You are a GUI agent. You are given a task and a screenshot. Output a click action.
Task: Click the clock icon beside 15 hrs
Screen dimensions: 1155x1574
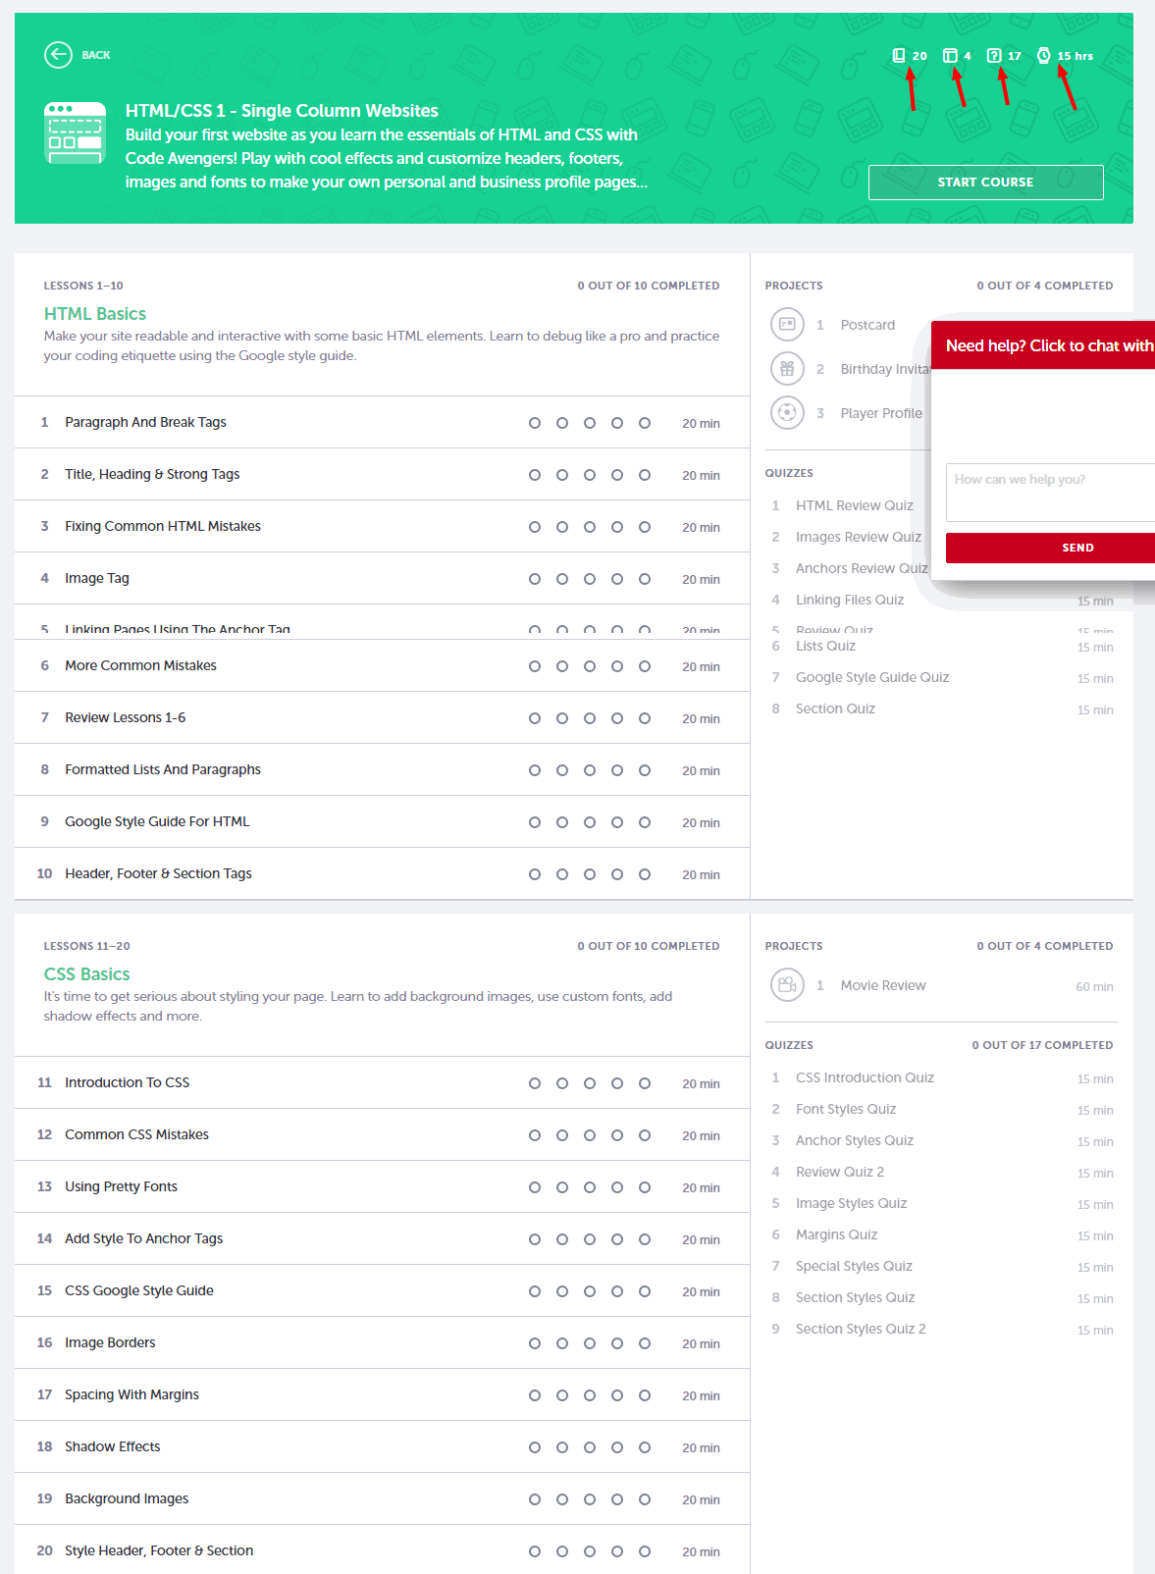(1043, 56)
